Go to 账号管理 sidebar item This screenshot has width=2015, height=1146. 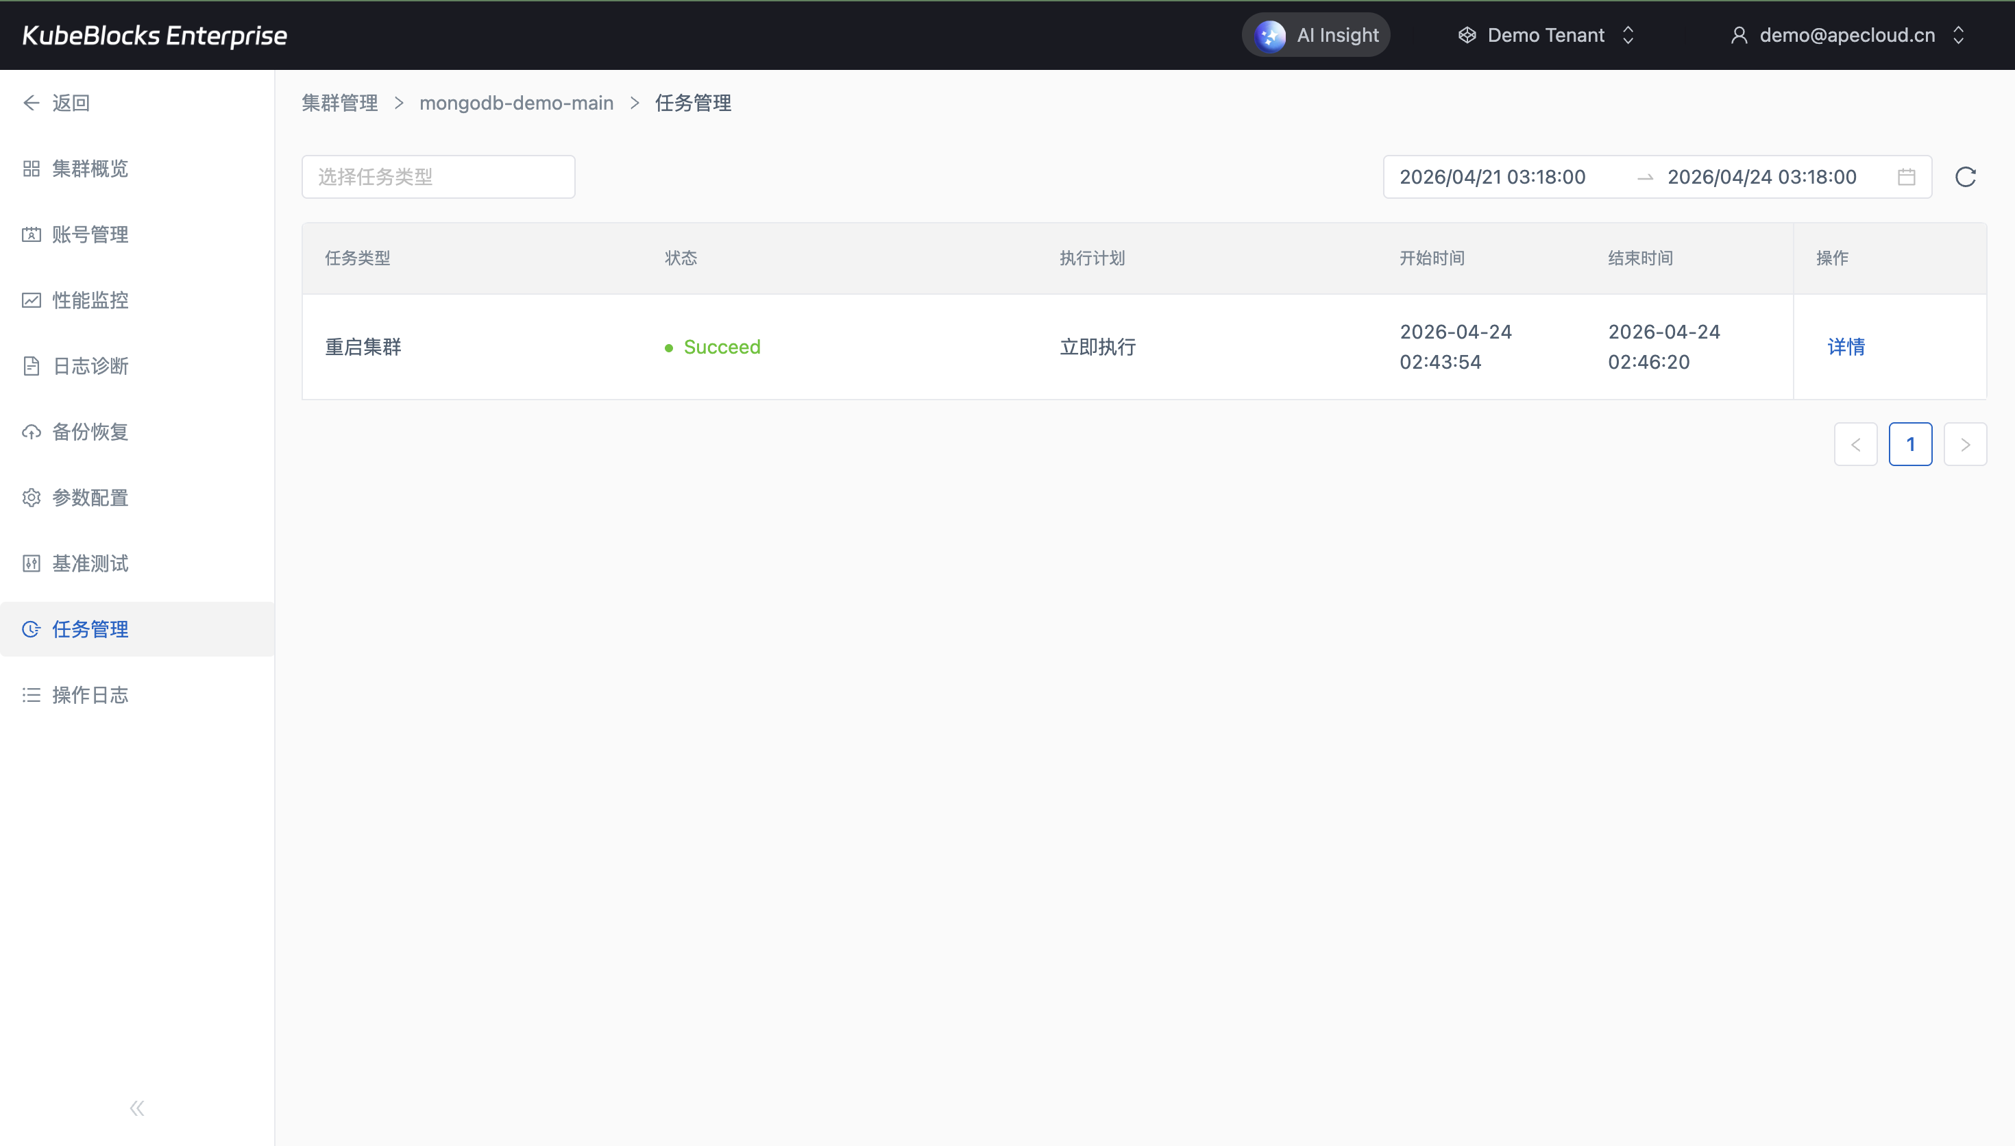(90, 234)
